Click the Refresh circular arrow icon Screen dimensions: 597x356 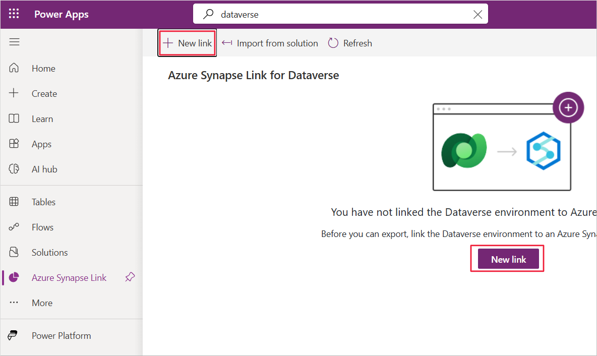click(x=333, y=43)
